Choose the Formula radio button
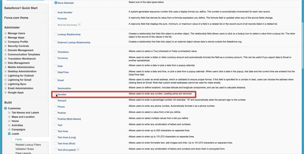The height and width of the screenshot is (154, 304). coord(56,18)
